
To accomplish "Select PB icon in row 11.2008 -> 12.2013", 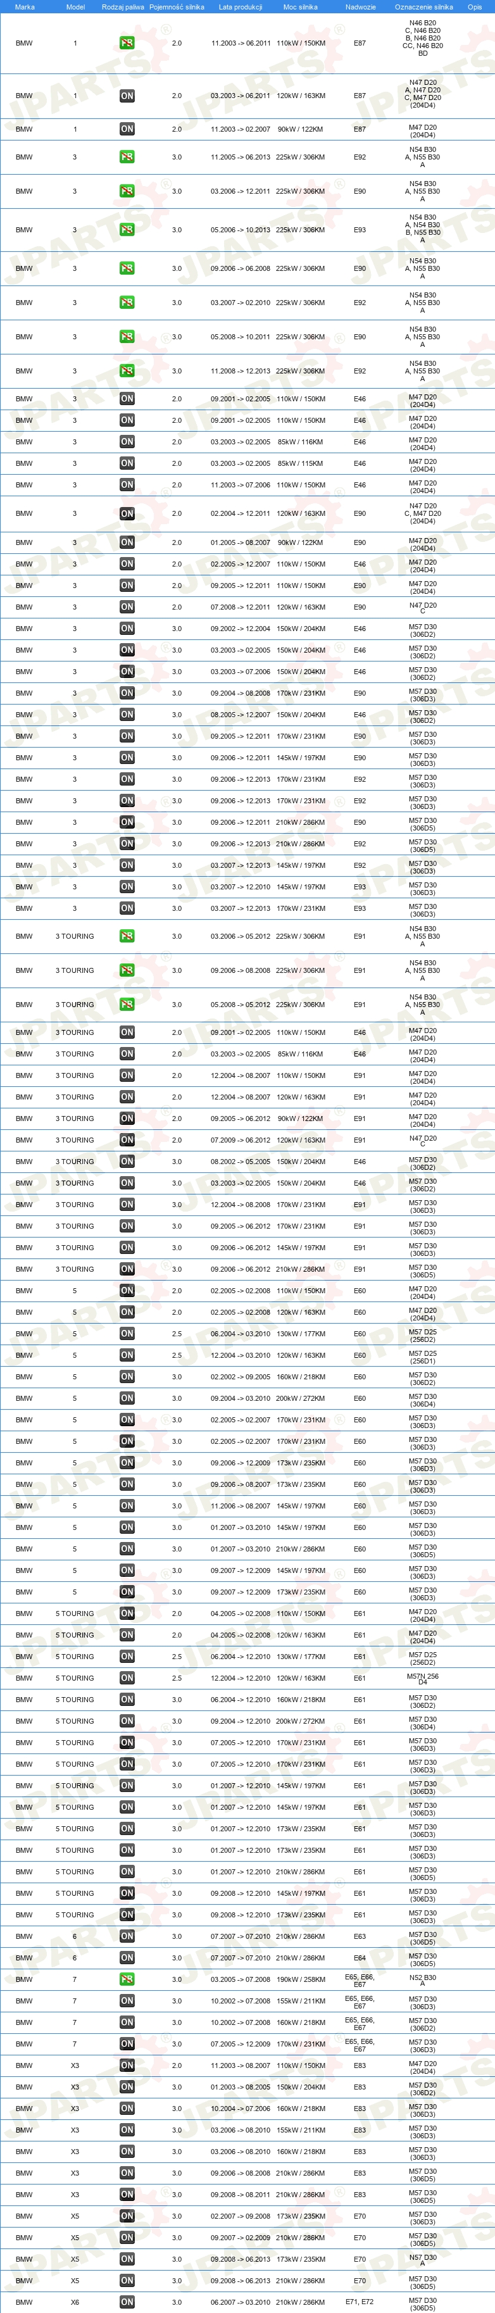I will [127, 371].
